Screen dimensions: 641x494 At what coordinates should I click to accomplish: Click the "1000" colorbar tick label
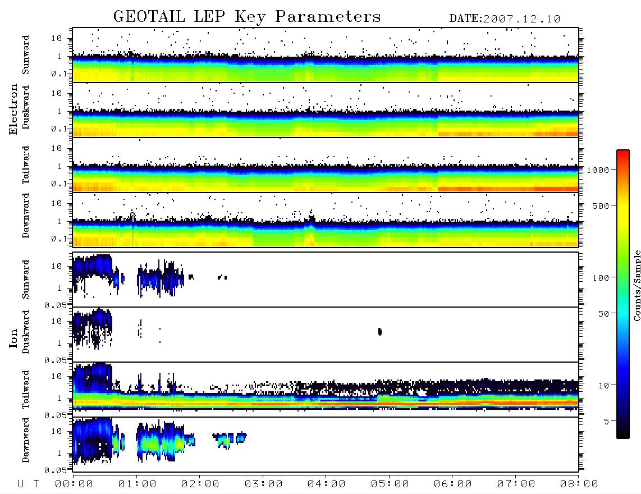(598, 170)
